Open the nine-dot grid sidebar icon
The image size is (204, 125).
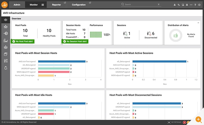click(6, 61)
